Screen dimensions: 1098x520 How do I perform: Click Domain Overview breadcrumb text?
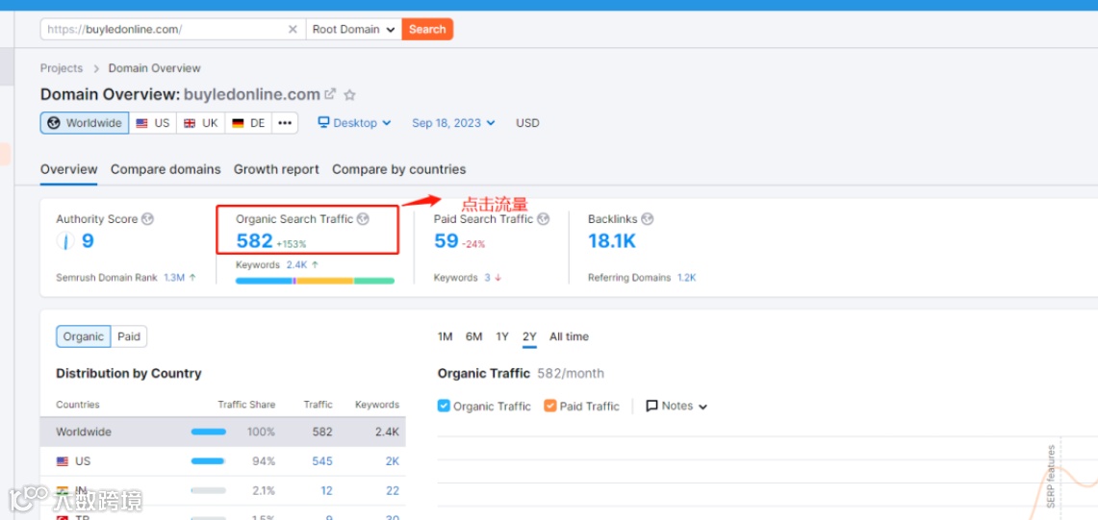click(154, 68)
